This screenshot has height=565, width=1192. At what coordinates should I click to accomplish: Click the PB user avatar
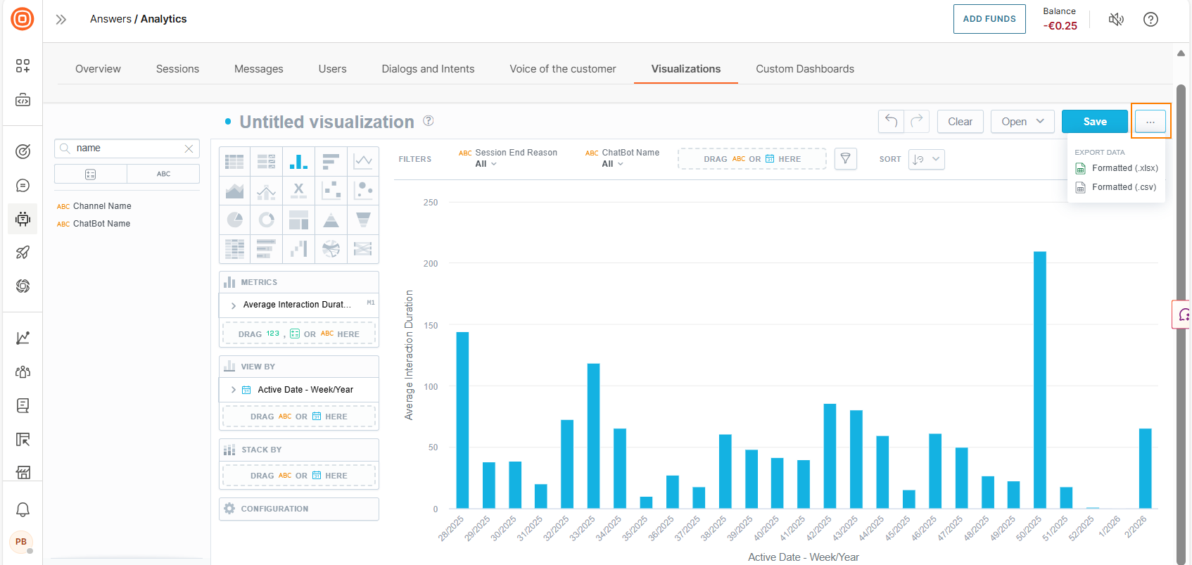21,542
